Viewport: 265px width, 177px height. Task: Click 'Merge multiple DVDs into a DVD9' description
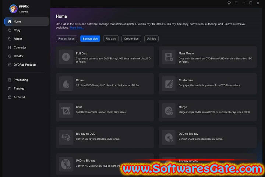tap(214, 112)
